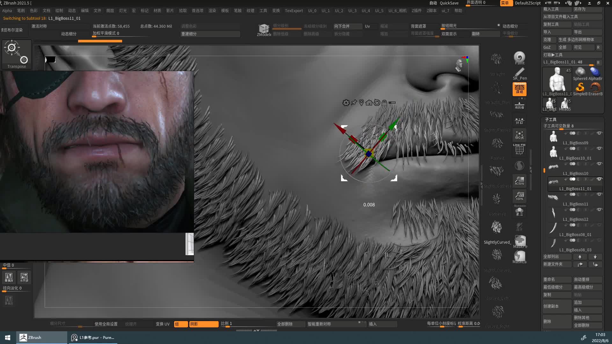Screen dimensions: 612x344
Task: Open the Z插件 plugin menu
Action: click(x=416, y=11)
